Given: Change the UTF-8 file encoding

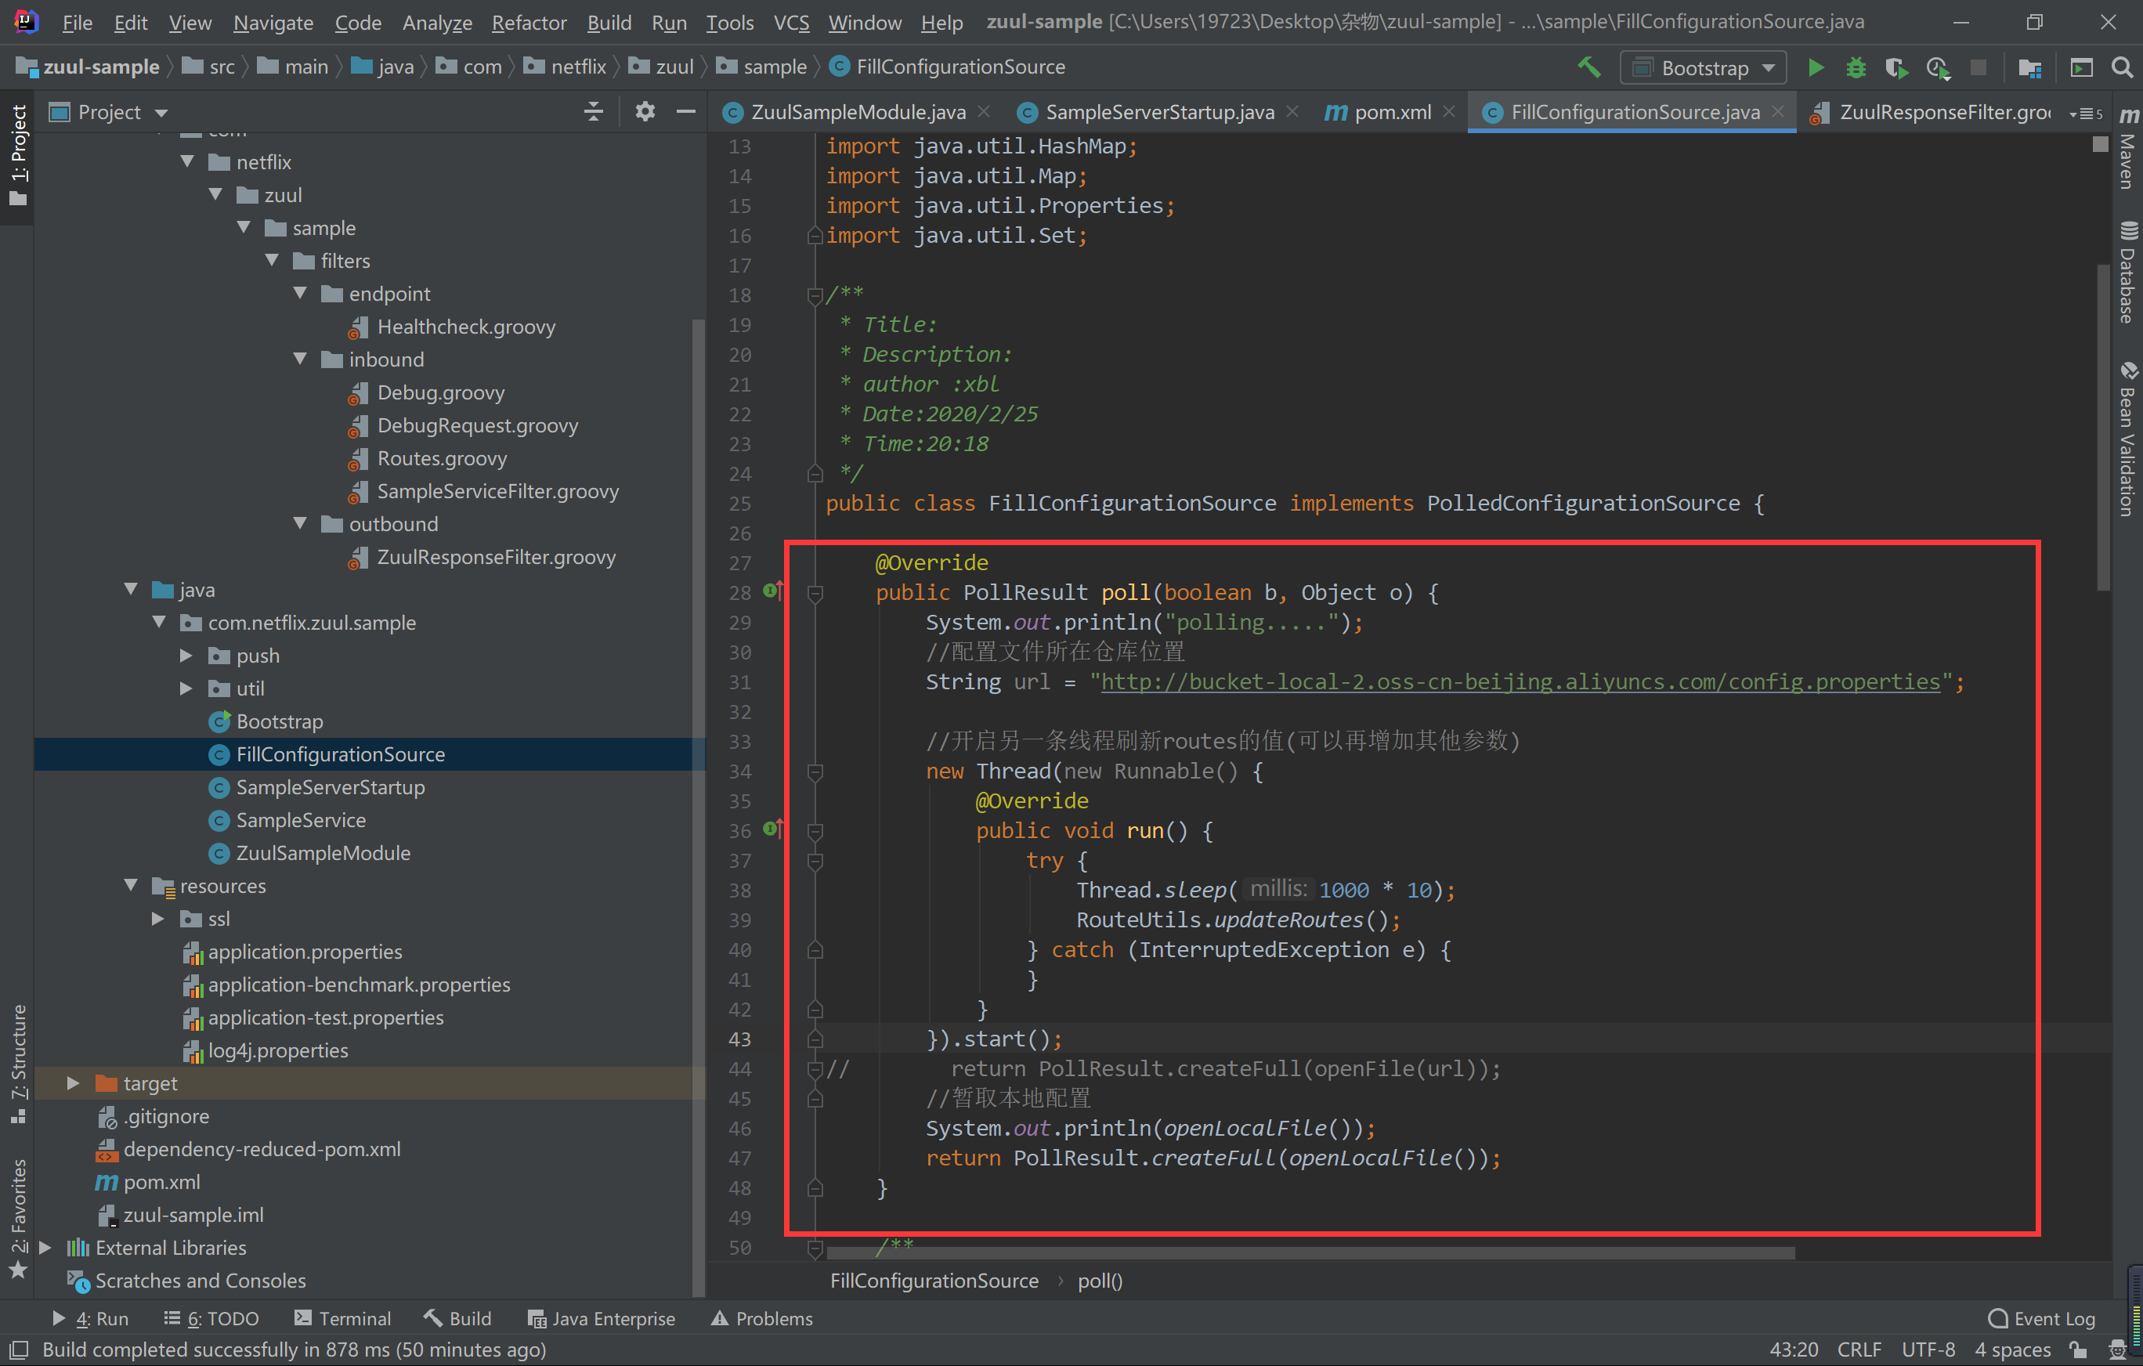Looking at the screenshot, I should 1928,1350.
